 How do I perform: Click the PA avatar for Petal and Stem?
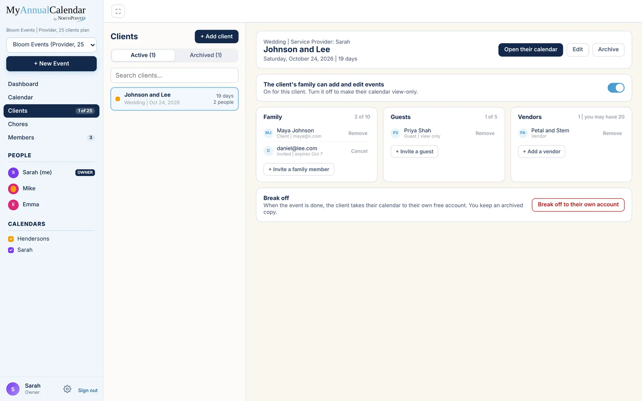(523, 133)
